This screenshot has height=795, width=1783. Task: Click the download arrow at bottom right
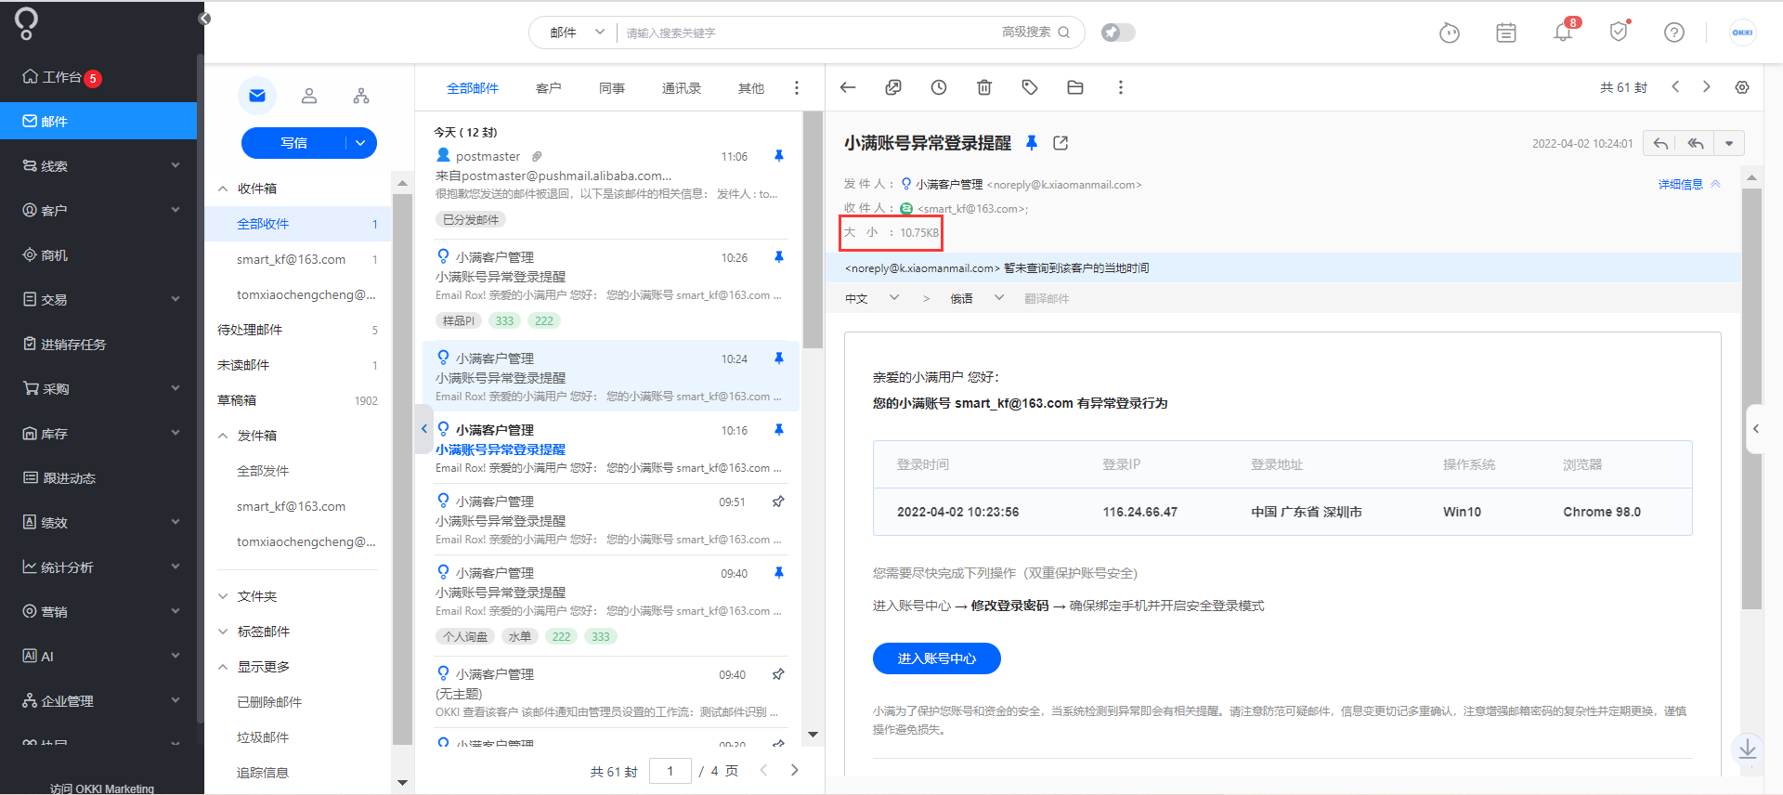click(1748, 749)
